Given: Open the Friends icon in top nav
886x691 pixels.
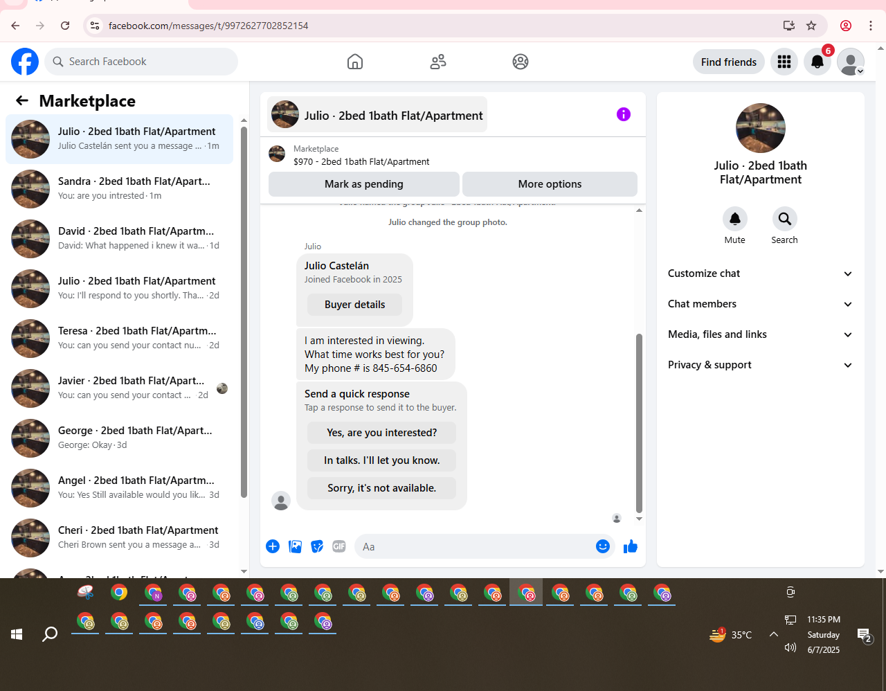Looking at the screenshot, I should pos(438,62).
